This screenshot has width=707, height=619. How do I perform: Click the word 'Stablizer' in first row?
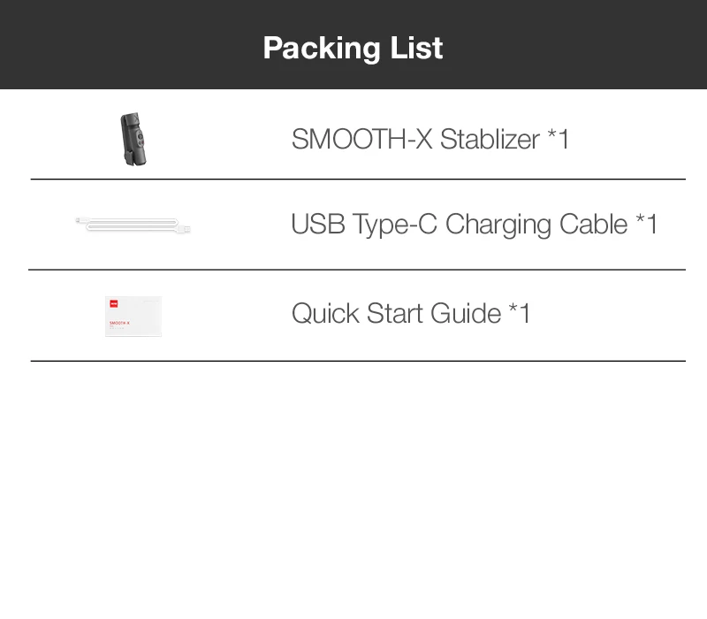490,139
